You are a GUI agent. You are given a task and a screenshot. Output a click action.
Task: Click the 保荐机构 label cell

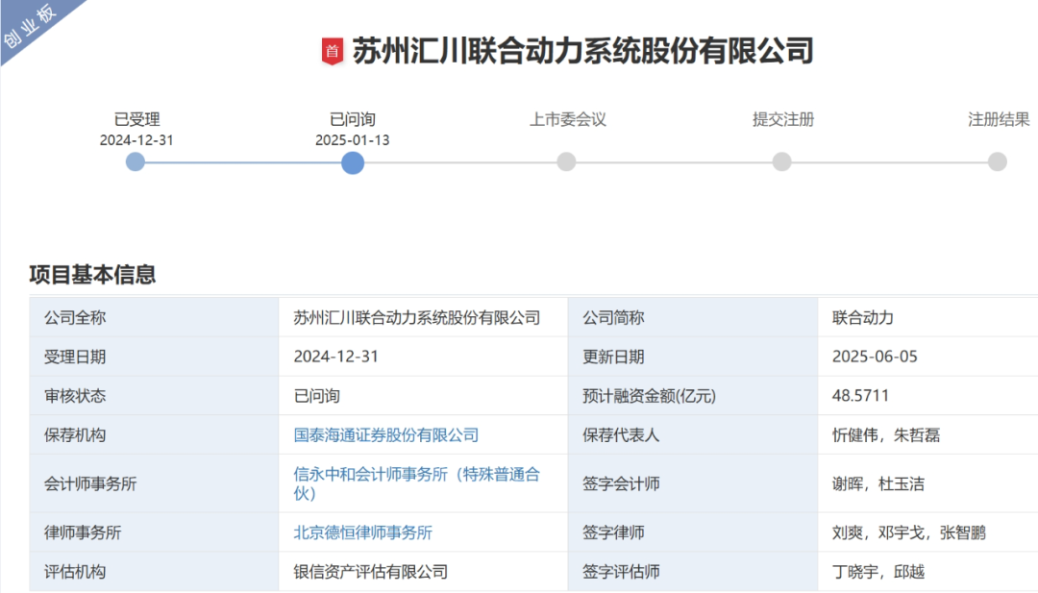(154, 434)
